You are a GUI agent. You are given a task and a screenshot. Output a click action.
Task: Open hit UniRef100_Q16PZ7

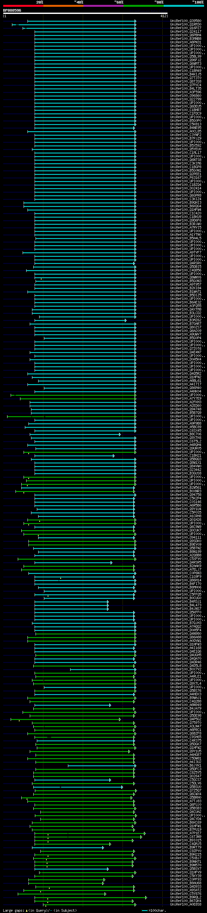pyautogui.click(x=186, y=28)
